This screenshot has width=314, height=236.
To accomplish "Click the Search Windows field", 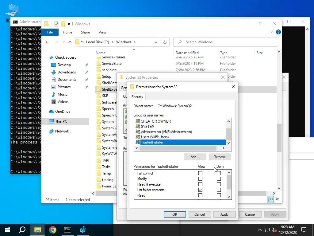I will (226, 42).
